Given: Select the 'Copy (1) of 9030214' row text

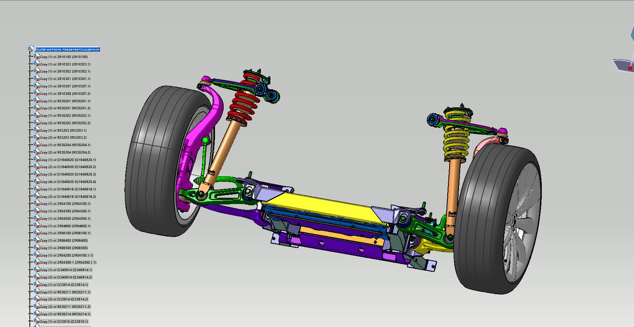Looking at the screenshot, I should (65, 314).
